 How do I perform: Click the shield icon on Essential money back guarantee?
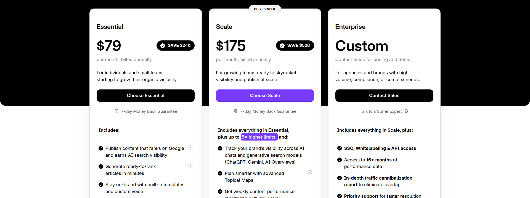(116, 111)
